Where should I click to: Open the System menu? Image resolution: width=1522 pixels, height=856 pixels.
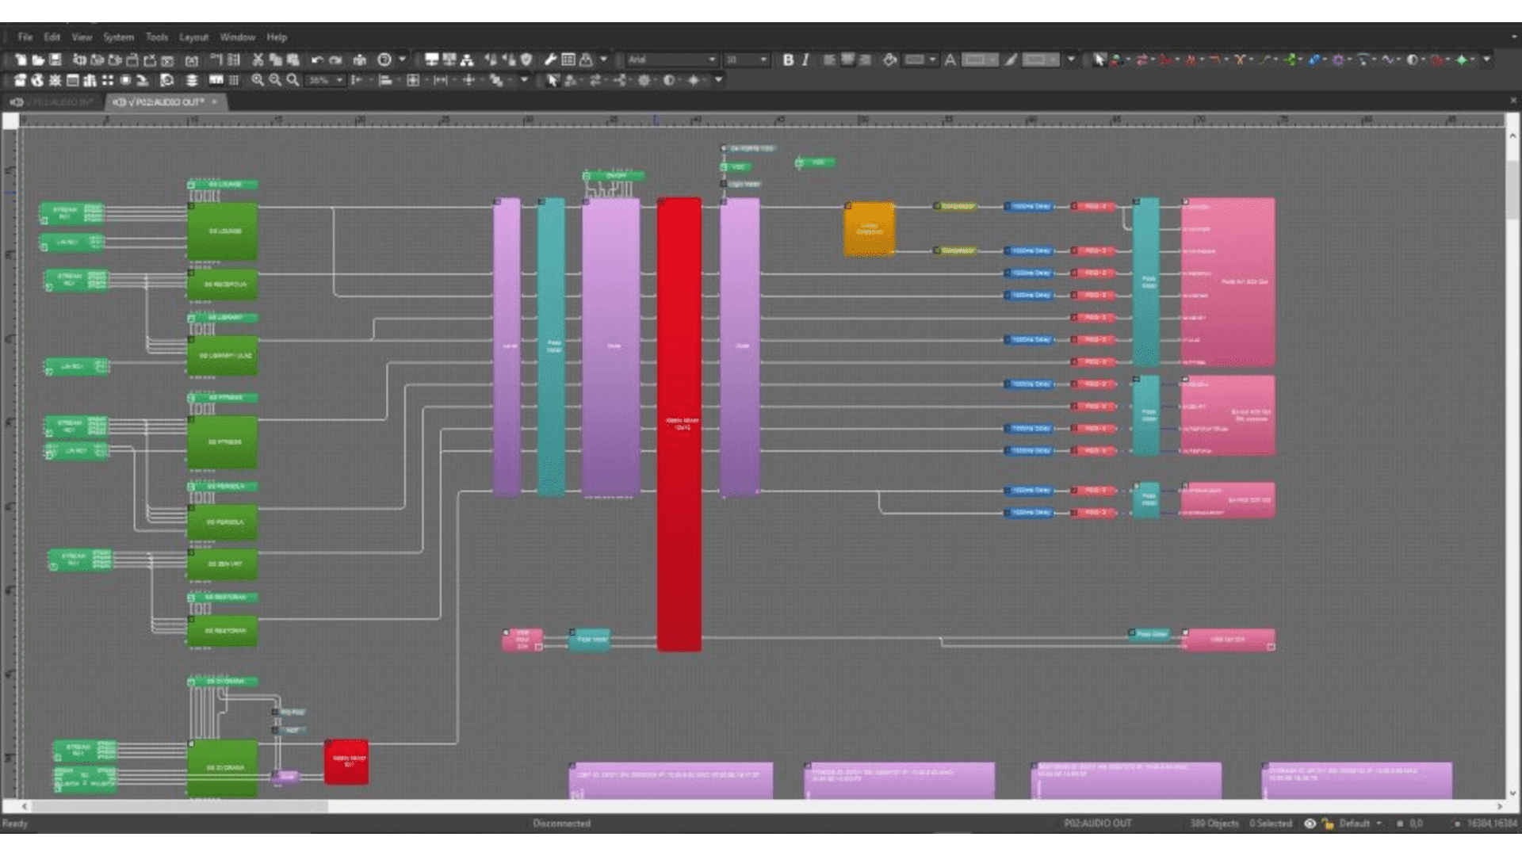click(118, 37)
